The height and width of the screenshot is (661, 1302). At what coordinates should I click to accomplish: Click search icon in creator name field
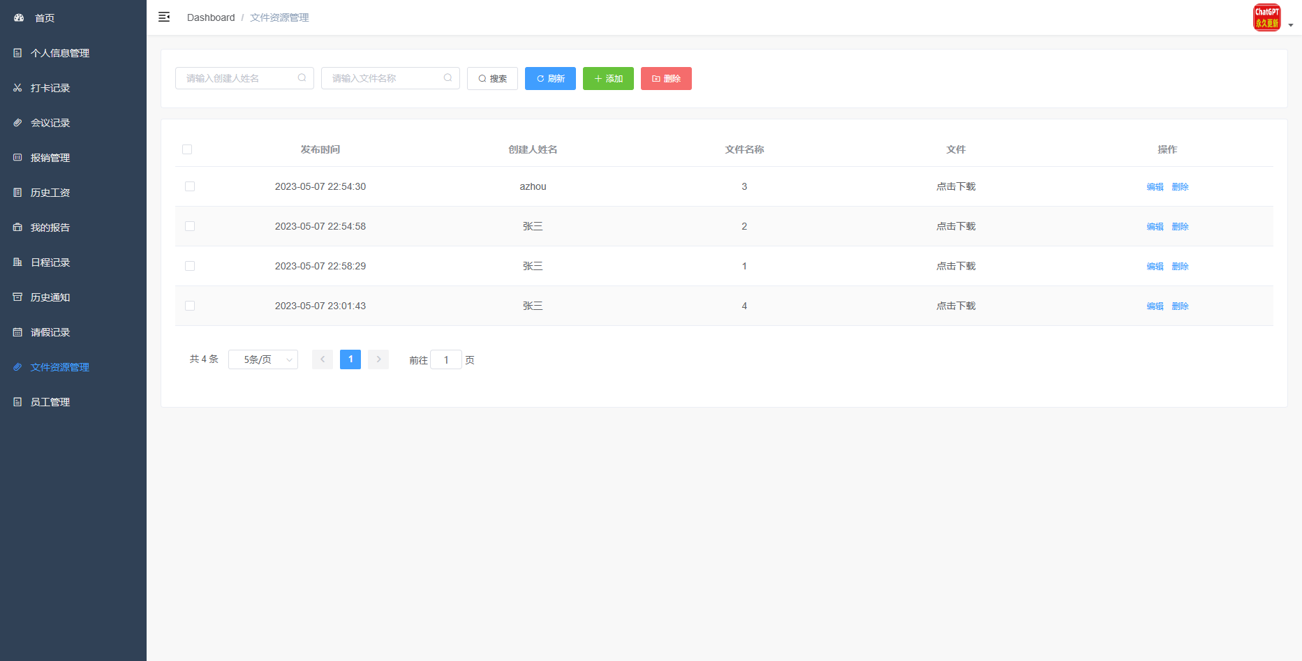pyautogui.click(x=302, y=78)
